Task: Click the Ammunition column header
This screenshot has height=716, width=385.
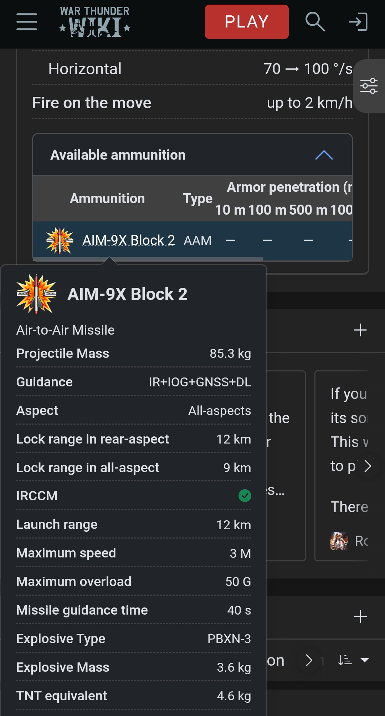Action: (x=107, y=199)
